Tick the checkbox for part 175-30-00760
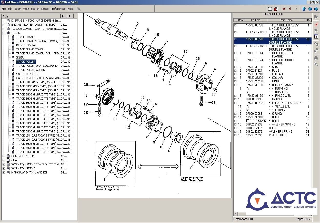Screen dimensions: 320x223 click(235, 25)
